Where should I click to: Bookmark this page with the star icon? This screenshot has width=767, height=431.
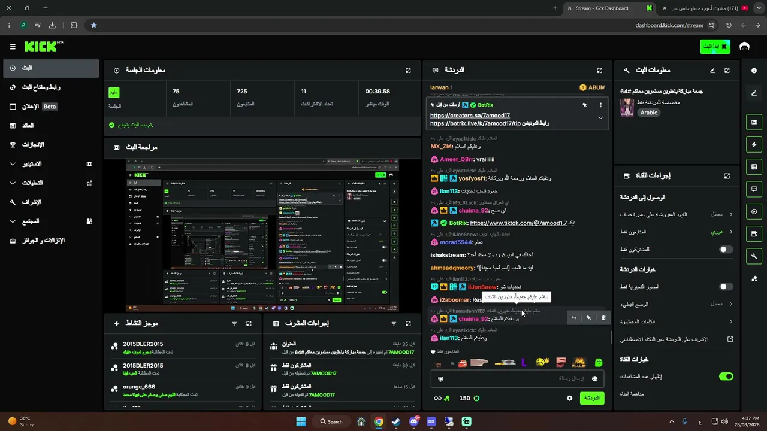point(93,25)
